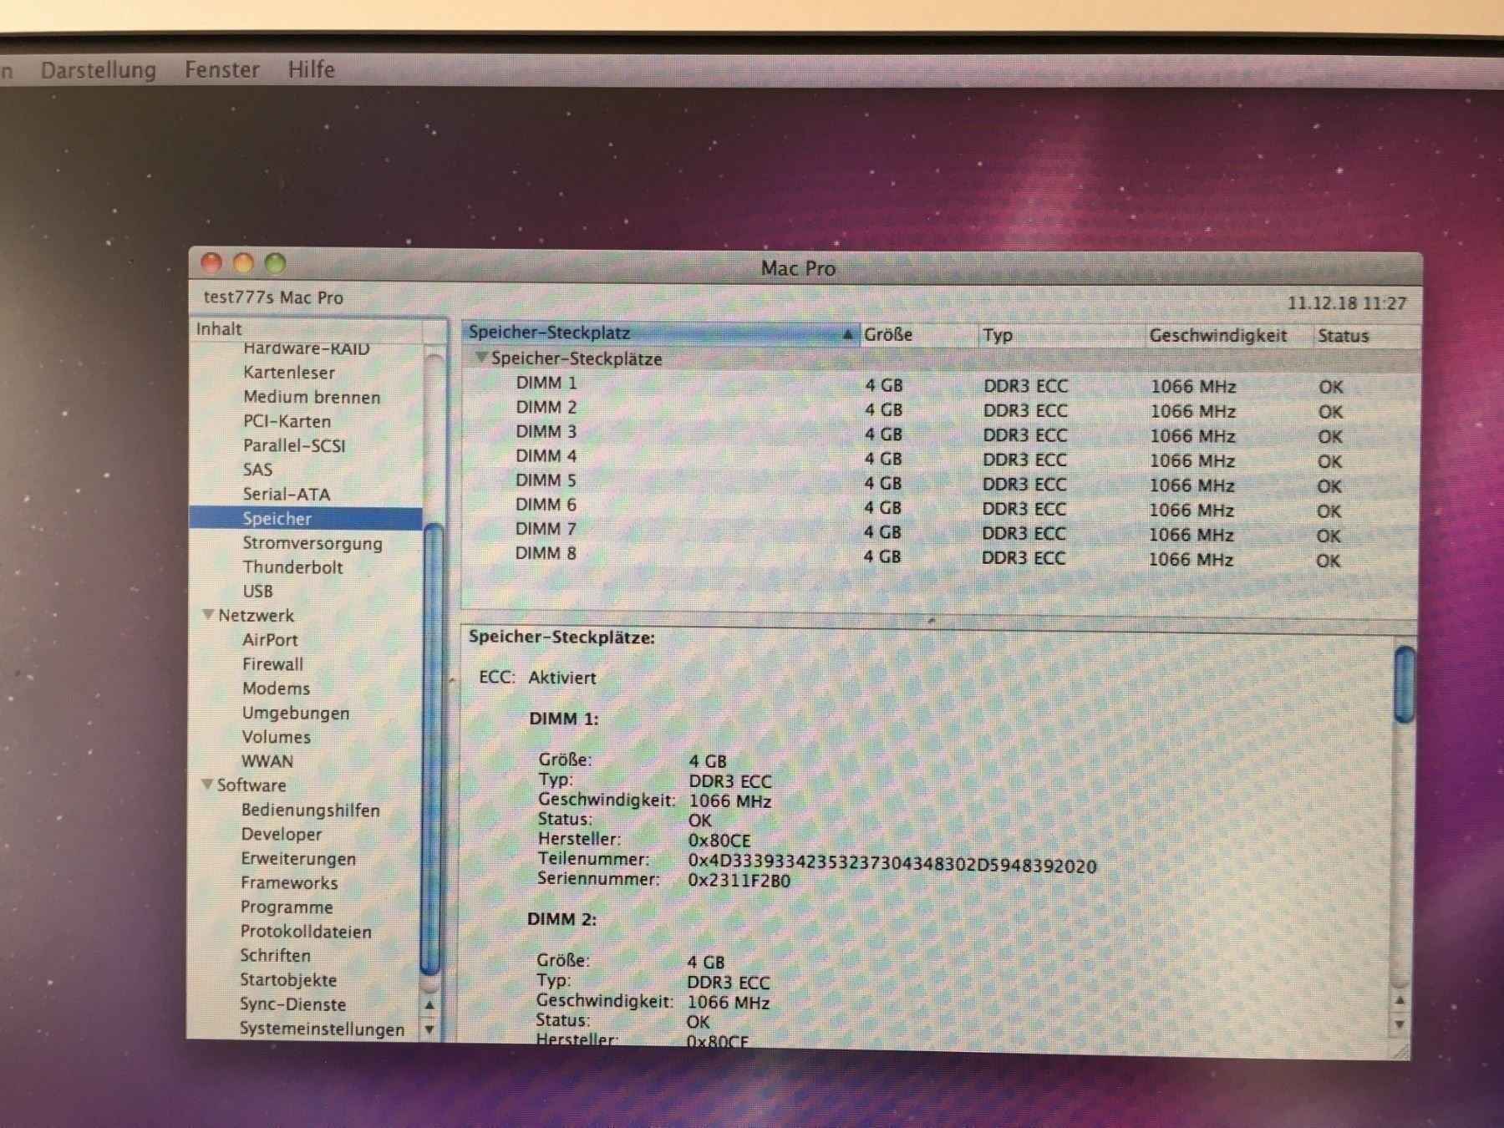Click detail pane scrollbar thumb

(1405, 684)
